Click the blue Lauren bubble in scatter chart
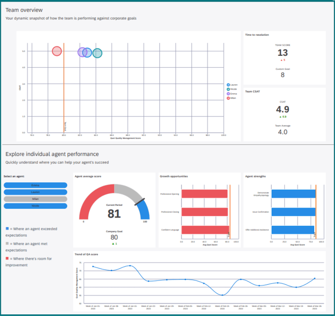 click(88, 52)
